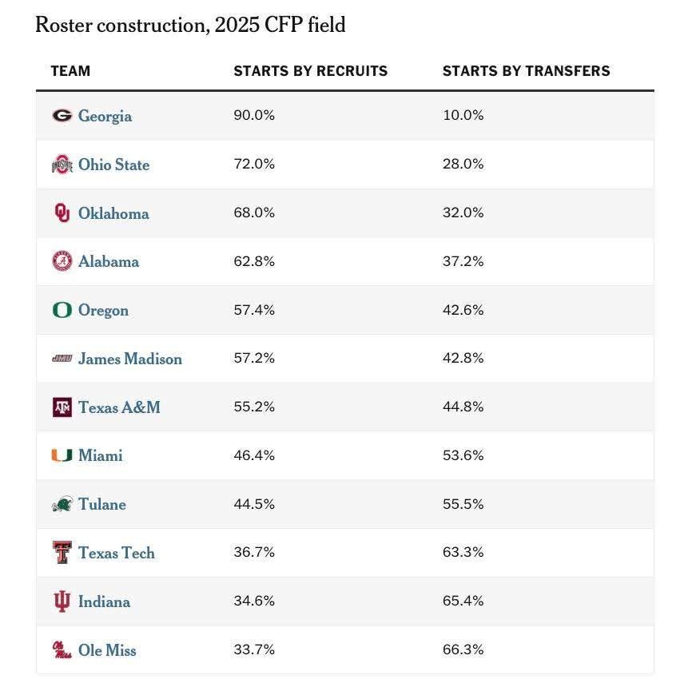Click the Texas Tech double-T logo
The height and width of the screenshot is (691, 688).
[x=62, y=553]
